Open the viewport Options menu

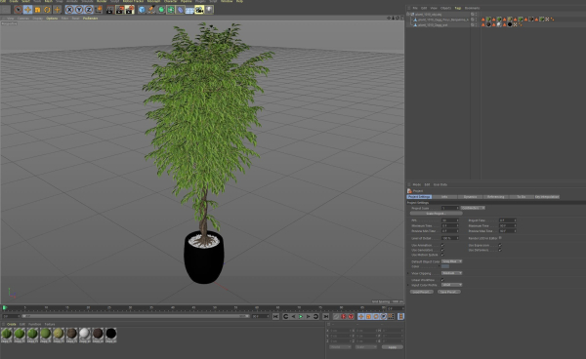pyautogui.click(x=52, y=19)
